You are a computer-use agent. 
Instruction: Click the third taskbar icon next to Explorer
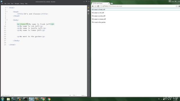(14, 99)
